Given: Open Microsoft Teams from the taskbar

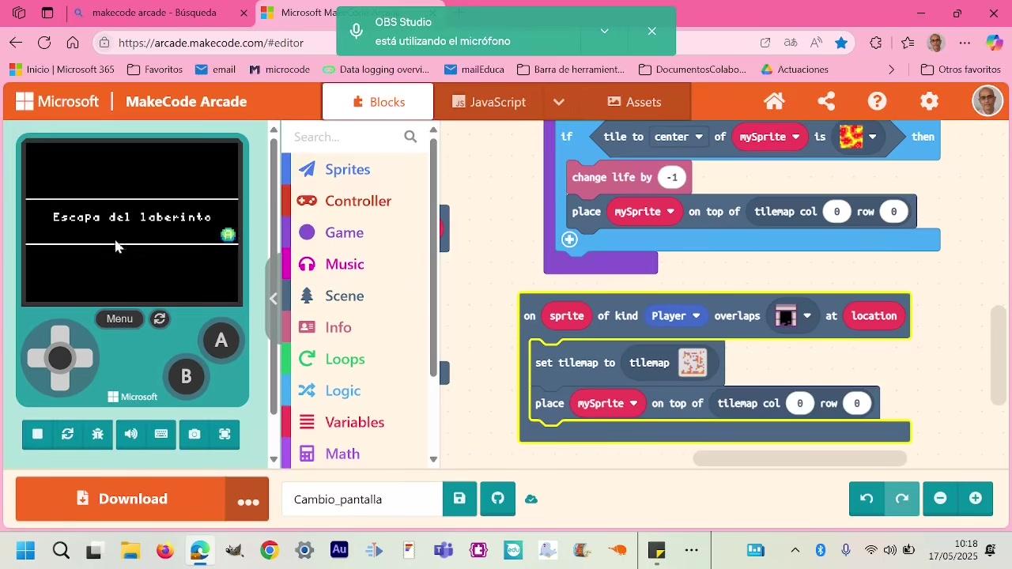Looking at the screenshot, I should (444, 550).
